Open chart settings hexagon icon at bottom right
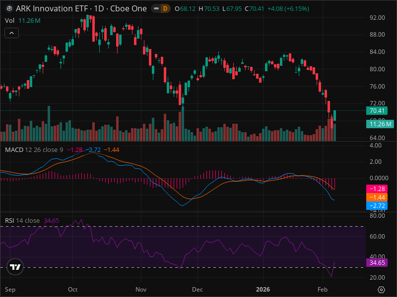Viewport: 397px width, 297px height. tap(381, 290)
